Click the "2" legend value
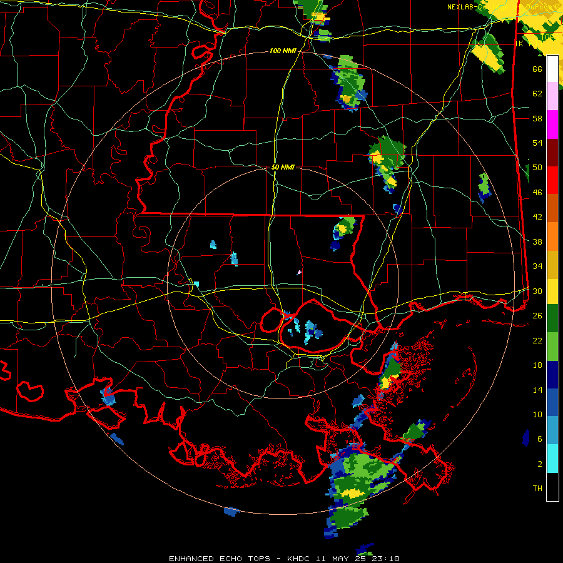The height and width of the screenshot is (563, 563). (x=540, y=464)
